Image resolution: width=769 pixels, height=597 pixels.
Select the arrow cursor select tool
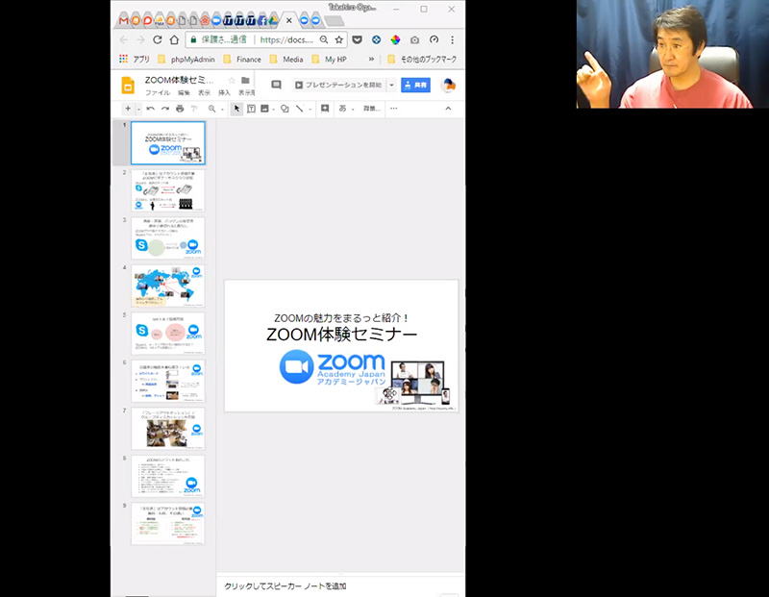coord(236,109)
